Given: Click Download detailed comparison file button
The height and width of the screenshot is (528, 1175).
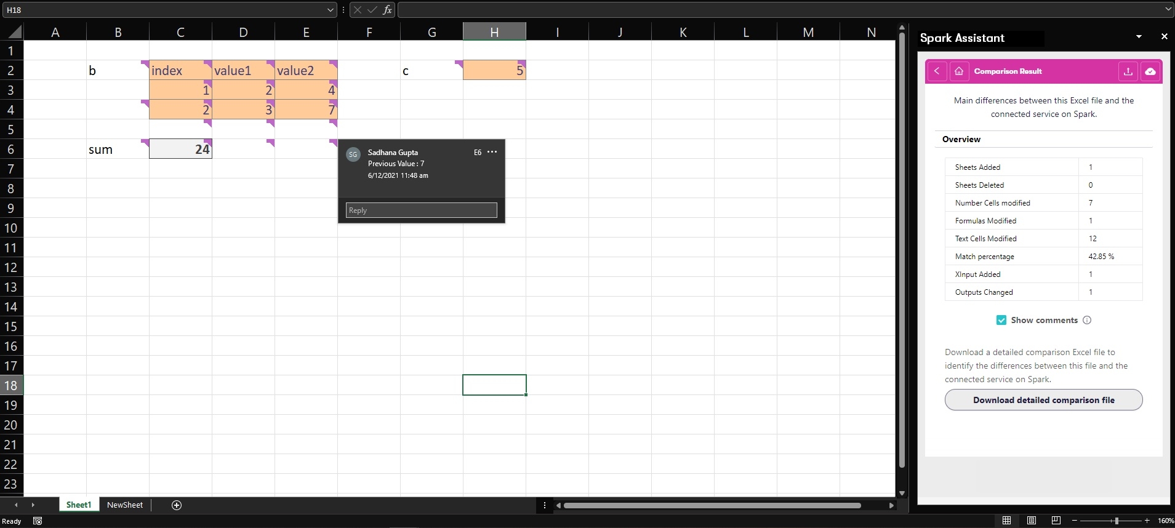Looking at the screenshot, I should point(1043,400).
